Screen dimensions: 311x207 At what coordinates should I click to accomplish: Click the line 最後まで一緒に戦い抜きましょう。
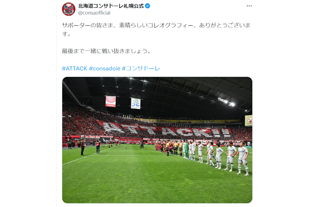point(106,51)
